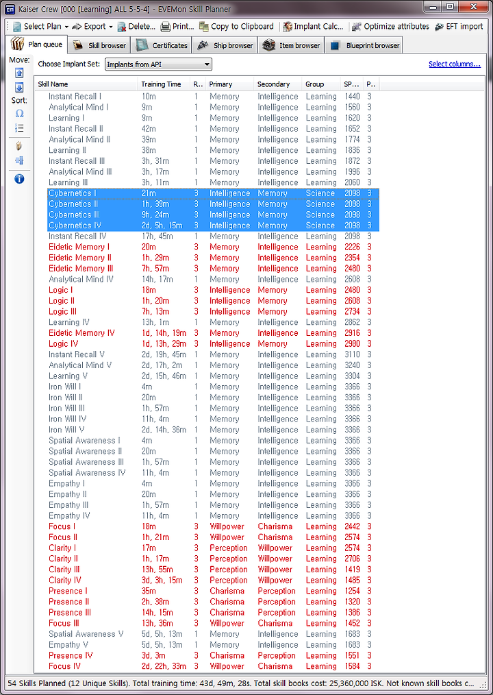
Task: Click the training time "2d, 5h, 15m"
Action: pos(162,225)
